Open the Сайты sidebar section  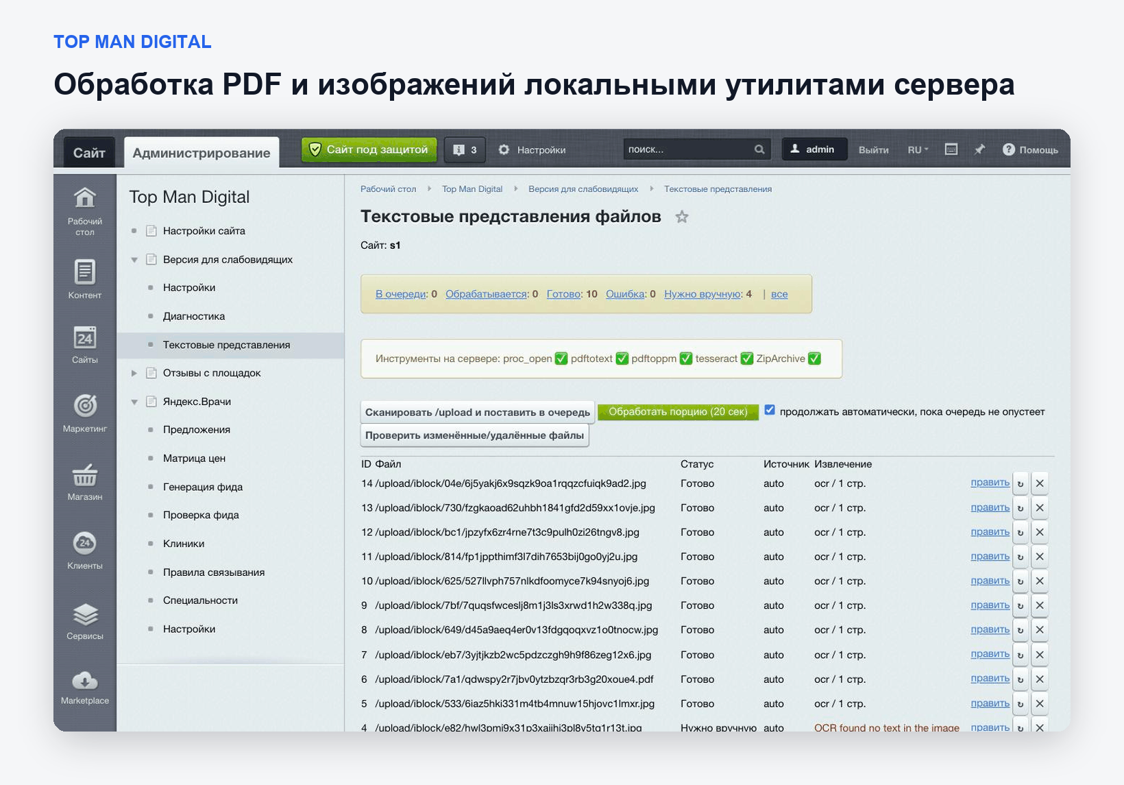(x=85, y=344)
